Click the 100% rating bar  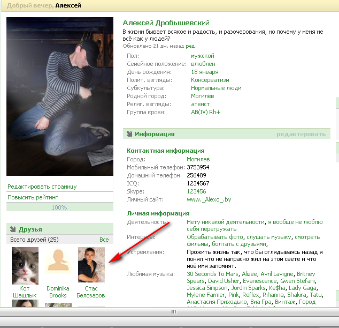60,207
